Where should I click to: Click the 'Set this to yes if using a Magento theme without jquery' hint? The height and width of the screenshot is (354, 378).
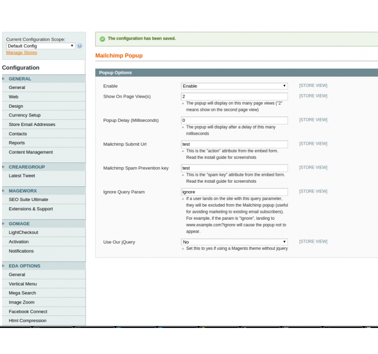237,248
